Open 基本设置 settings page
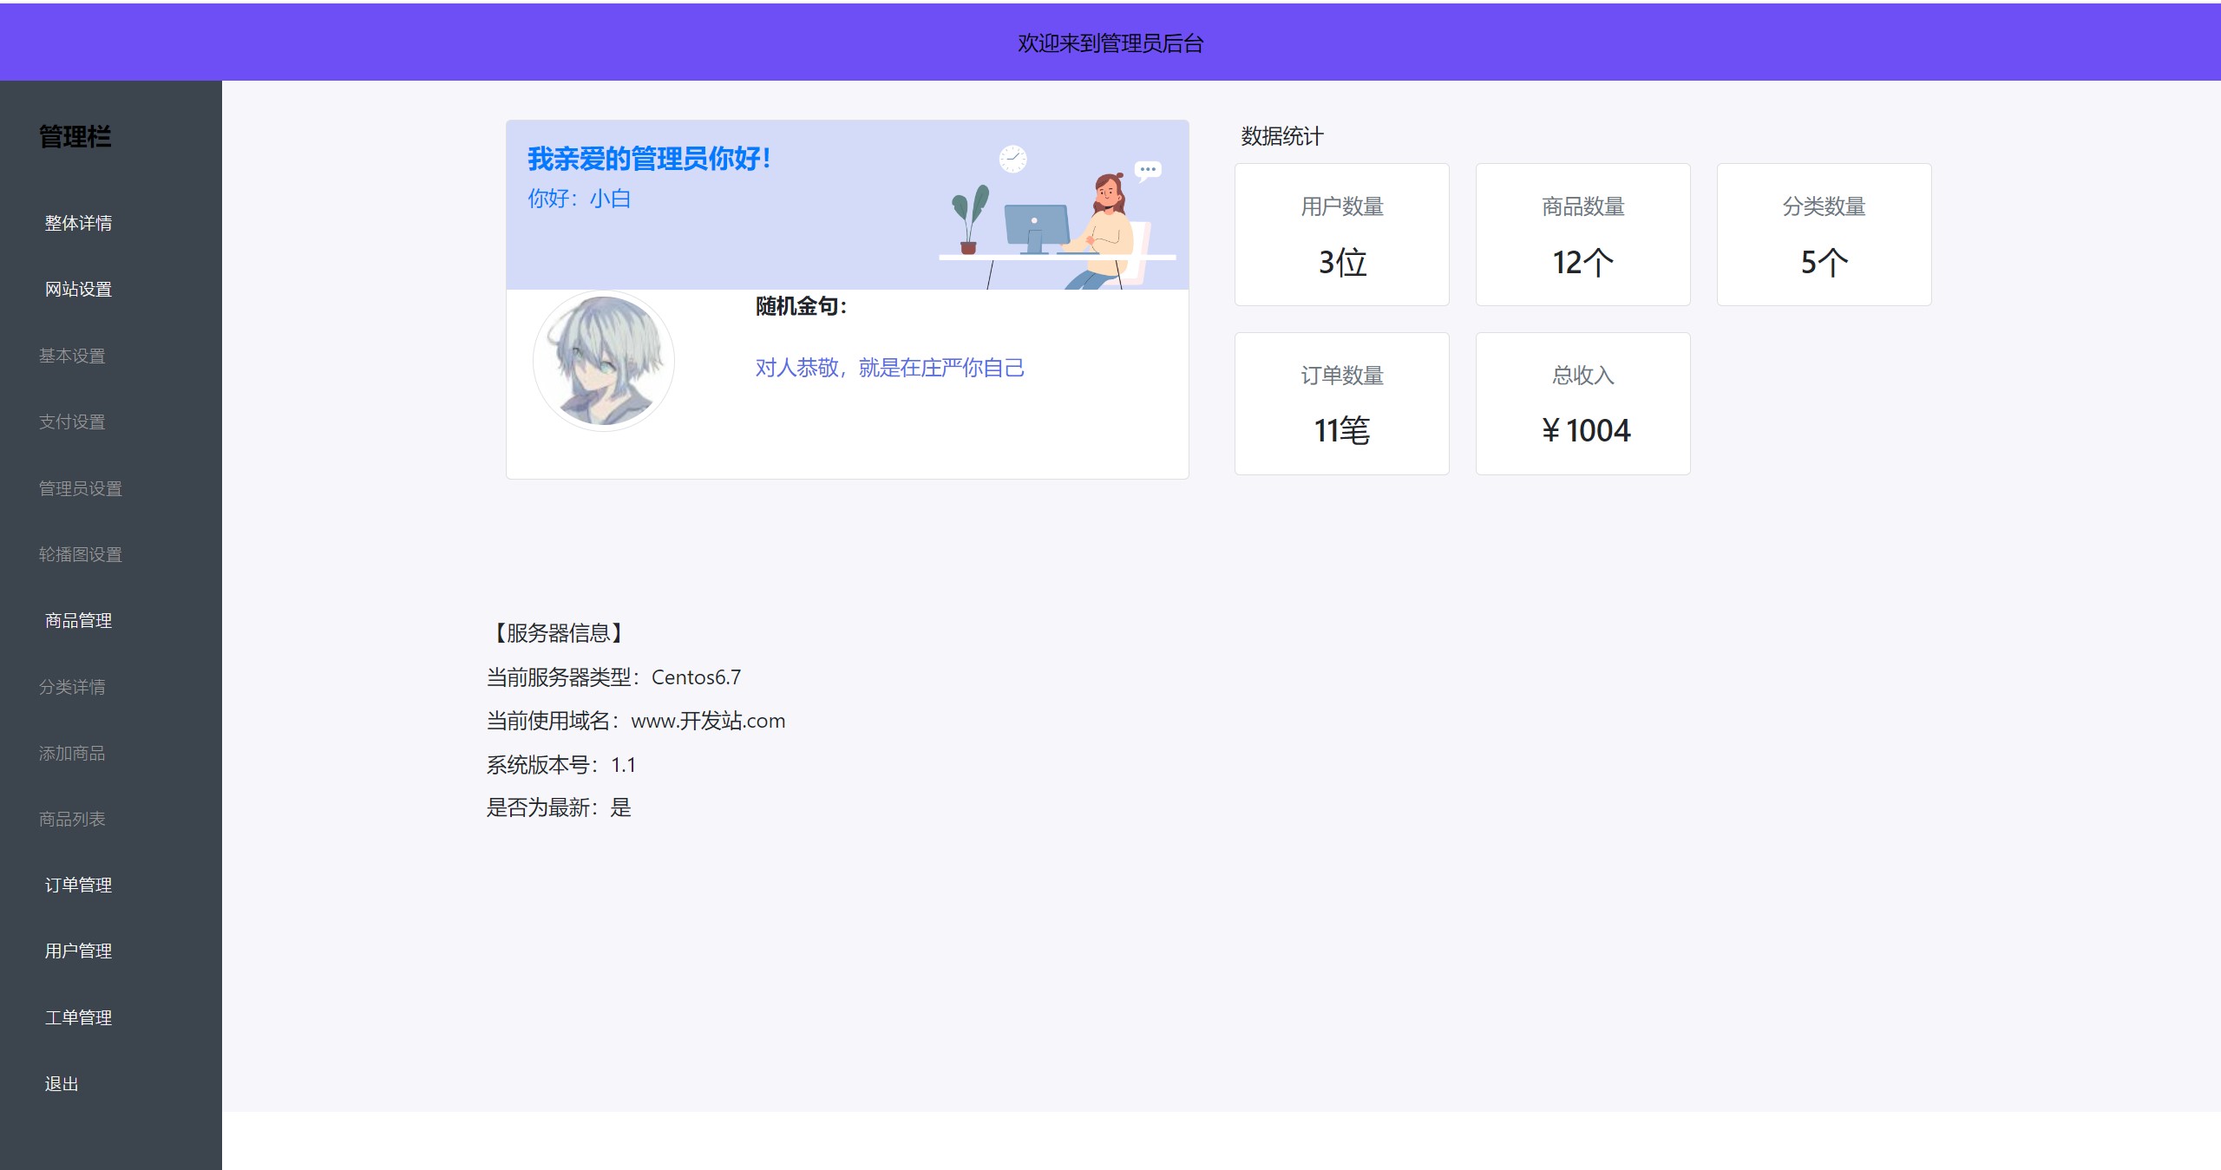The width and height of the screenshot is (2221, 1170). 72,356
